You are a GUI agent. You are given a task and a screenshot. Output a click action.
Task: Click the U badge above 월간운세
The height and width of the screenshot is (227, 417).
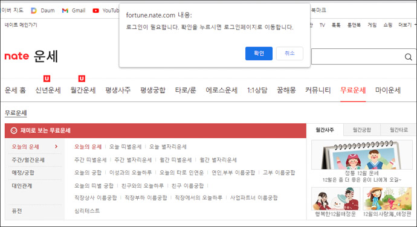point(82,78)
